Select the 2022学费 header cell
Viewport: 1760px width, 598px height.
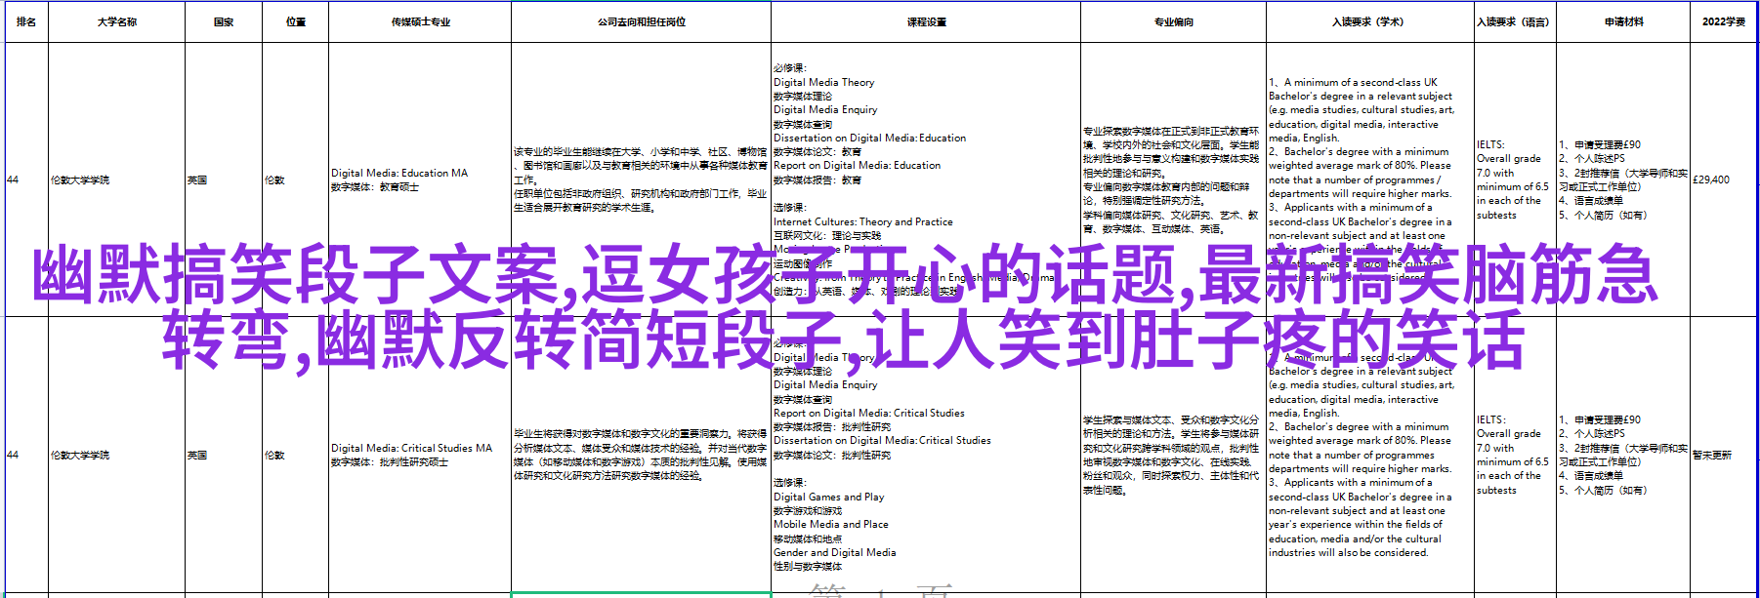[1723, 21]
